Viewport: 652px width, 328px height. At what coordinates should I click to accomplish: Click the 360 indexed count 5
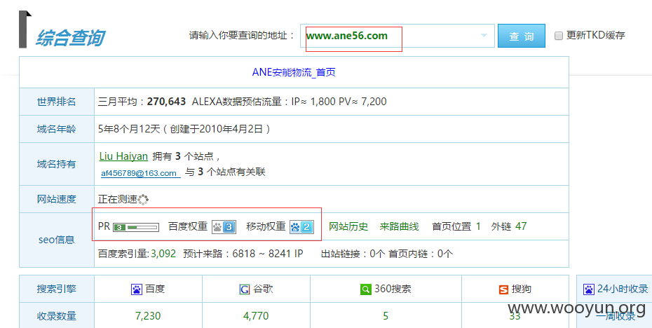point(386,316)
